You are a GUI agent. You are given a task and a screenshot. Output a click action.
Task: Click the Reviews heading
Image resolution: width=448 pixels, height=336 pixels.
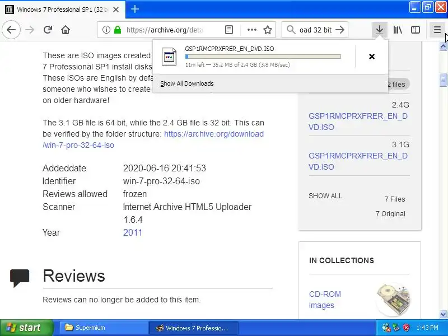[74, 276]
